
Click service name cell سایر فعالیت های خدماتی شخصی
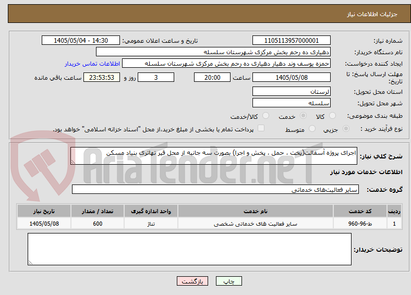256,224
